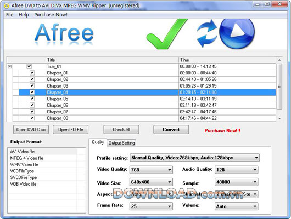
Task: Switch to the Quality tab
Action: click(98, 142)
